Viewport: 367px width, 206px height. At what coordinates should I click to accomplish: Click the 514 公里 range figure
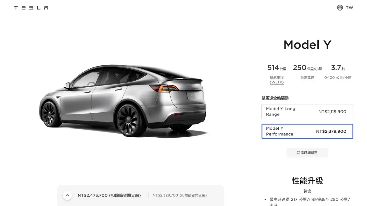(x=277, y=68)
